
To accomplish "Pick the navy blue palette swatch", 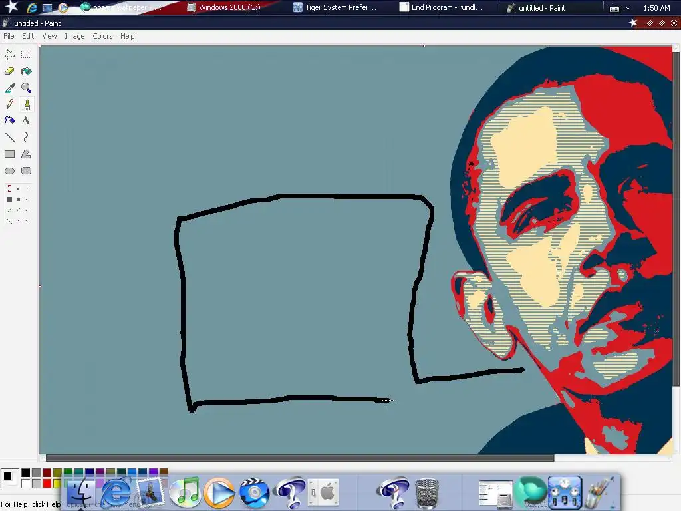I will [90, 472].
